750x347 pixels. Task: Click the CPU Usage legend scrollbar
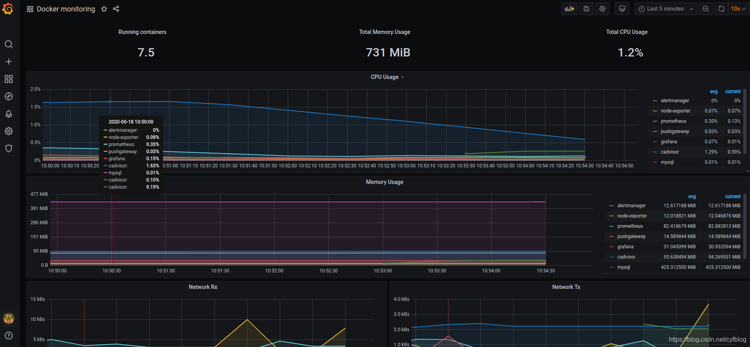point(745,122)
